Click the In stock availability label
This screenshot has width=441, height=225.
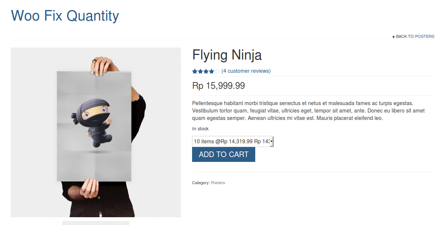point(200,129)
